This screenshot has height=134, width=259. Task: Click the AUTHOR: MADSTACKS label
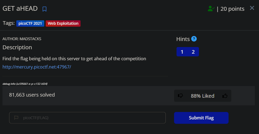(x=22, y=39)
